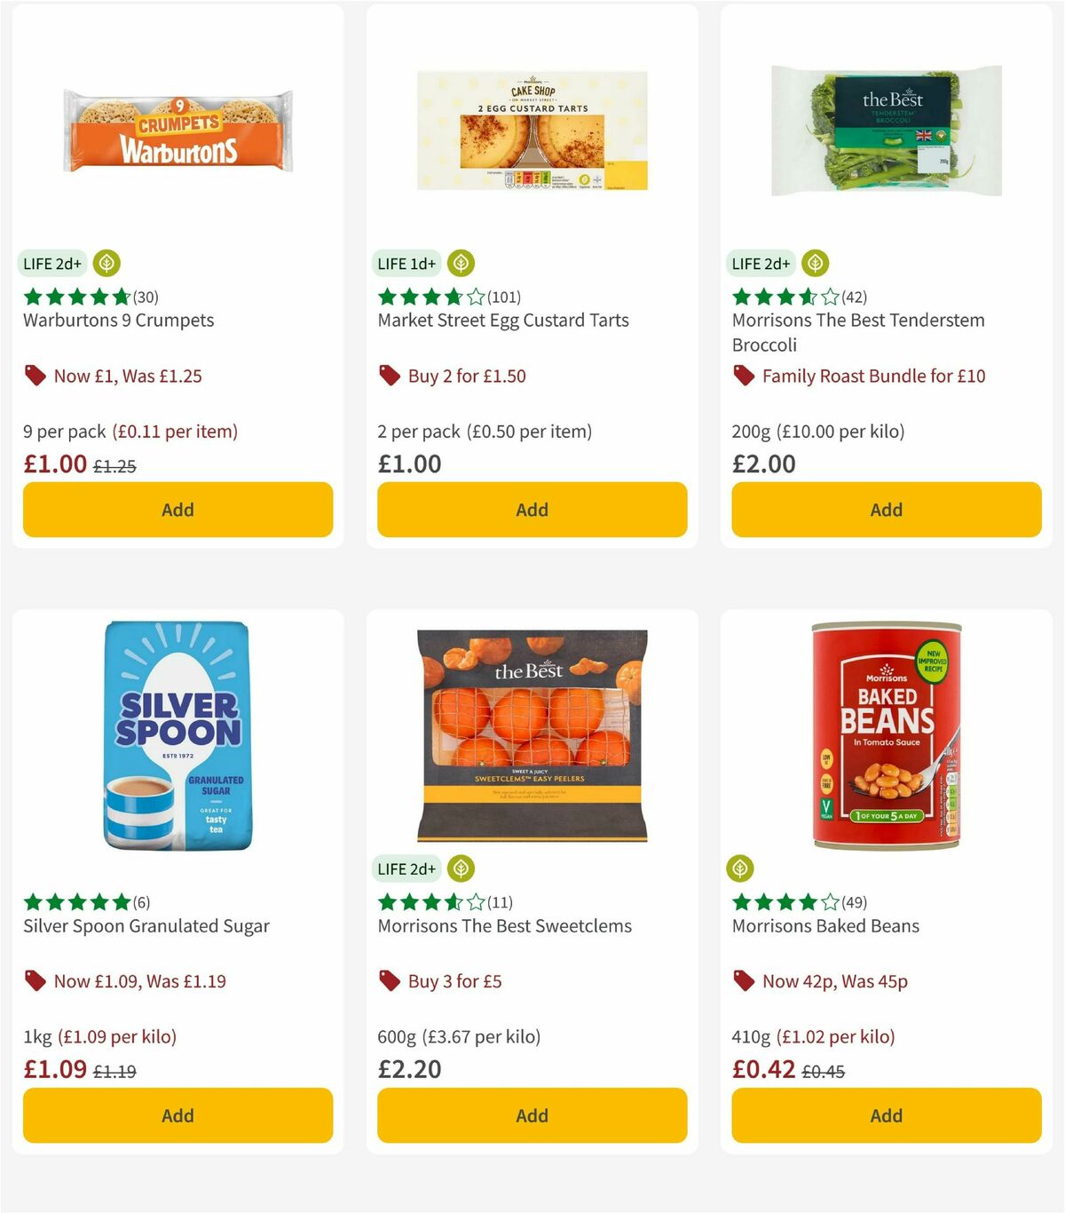
Task: Click the red price tag icon near 'Now £1, Was £1.25'
Action: click(35, 376)
